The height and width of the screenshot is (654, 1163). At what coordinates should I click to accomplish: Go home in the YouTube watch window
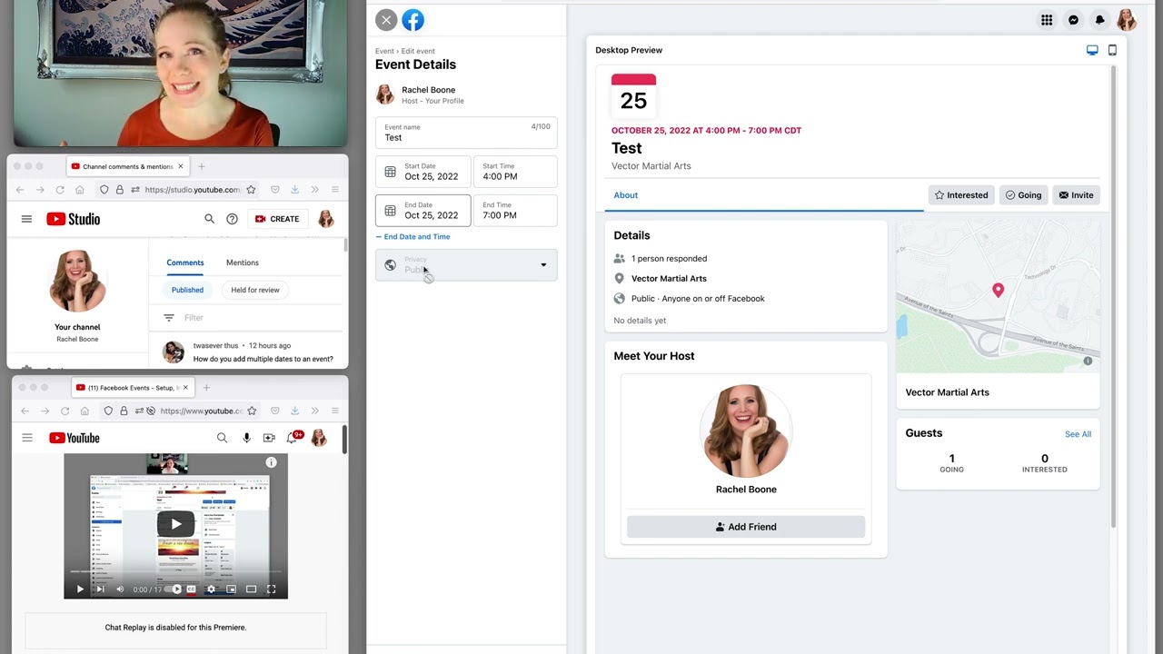pos(85,411)
